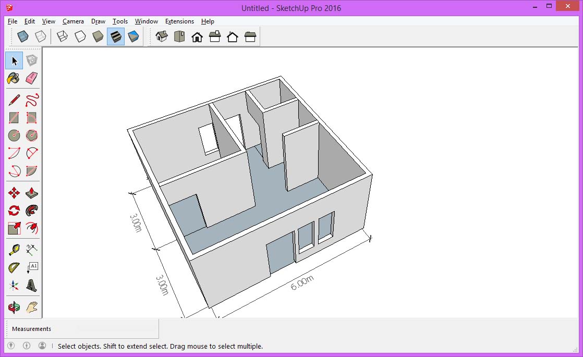Open the Draw menu
This screenshot has width=583, height=357.
point(98,21)
